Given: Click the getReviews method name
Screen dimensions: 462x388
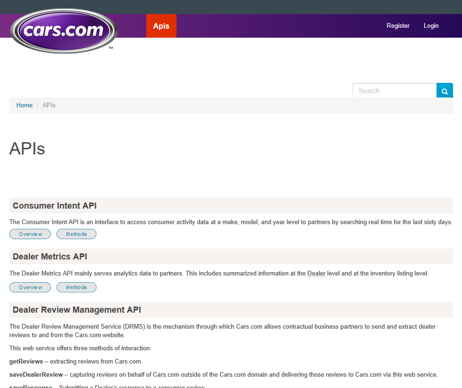Looking at the screenshot, I should 26,361.
